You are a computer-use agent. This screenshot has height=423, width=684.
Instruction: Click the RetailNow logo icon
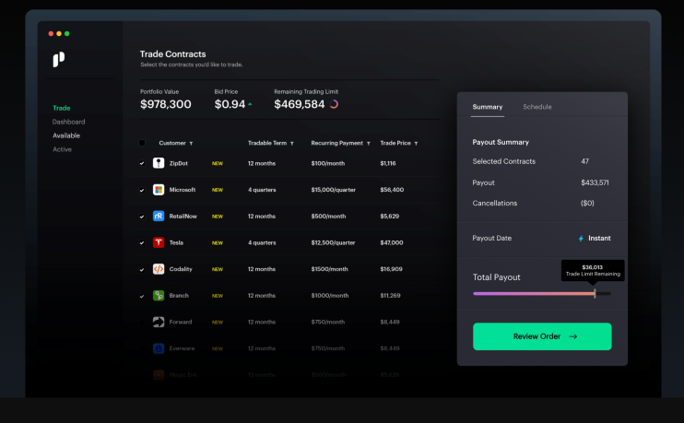159,217
